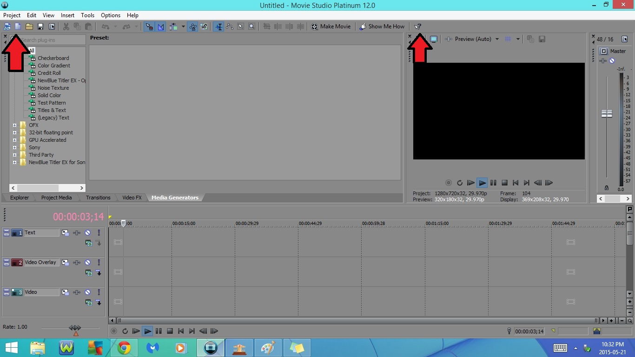Open the Options menu
The width and height of the screenshot is (635, 357).
[x=111, y=15]
